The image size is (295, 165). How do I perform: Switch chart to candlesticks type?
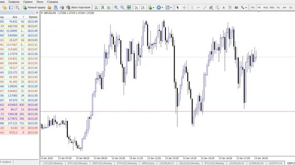pyautogui.click(x=103, y=7)
